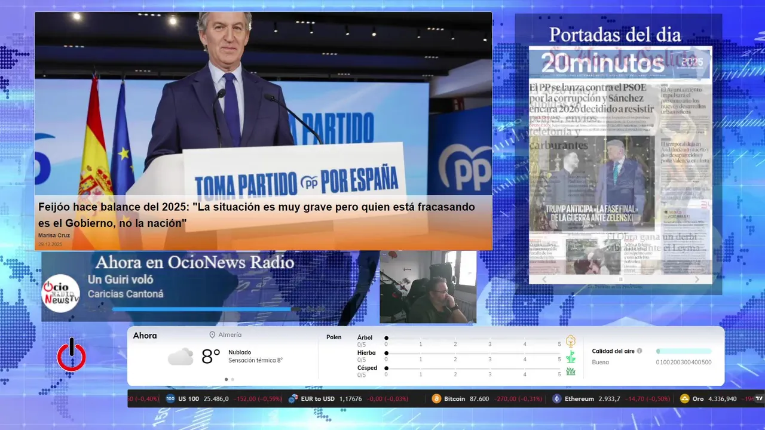The width and height of the screenshot is (765, 430).
Task: Click EUR to USD rate 1,17676
Action: pyautogui.click(x=350, y=399)
